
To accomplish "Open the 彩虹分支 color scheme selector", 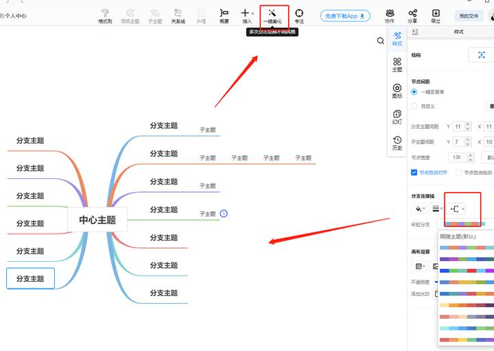I will [x=465, y=224].
